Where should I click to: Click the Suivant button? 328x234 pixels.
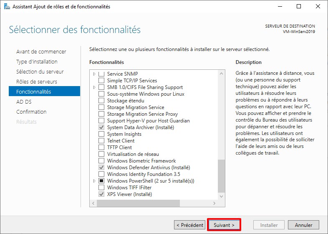click(x=224, y=225)
